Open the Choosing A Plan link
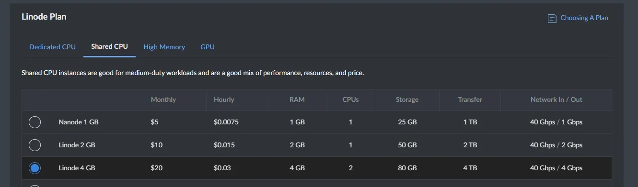Screen dimensions: 638x187 [x=584, y=18]
